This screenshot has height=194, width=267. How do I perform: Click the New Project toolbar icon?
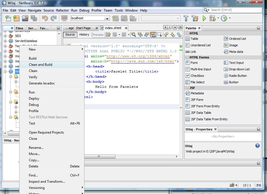[16, 18]
